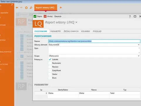Open the zasobów item in orange sidebar
Image resolution: width=141 pixels, height=106 pixels.
click(x=4, y=13)
